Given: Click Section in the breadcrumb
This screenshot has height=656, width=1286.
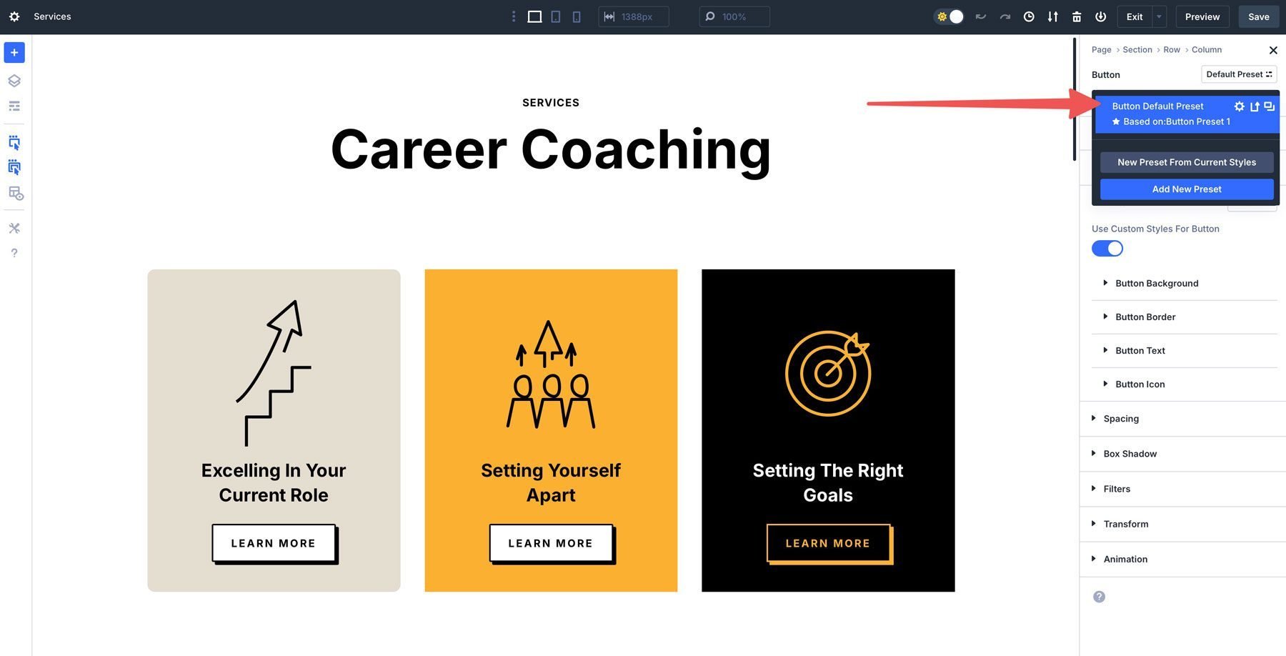Looking at the screenshot, I should click(1137, 50).
